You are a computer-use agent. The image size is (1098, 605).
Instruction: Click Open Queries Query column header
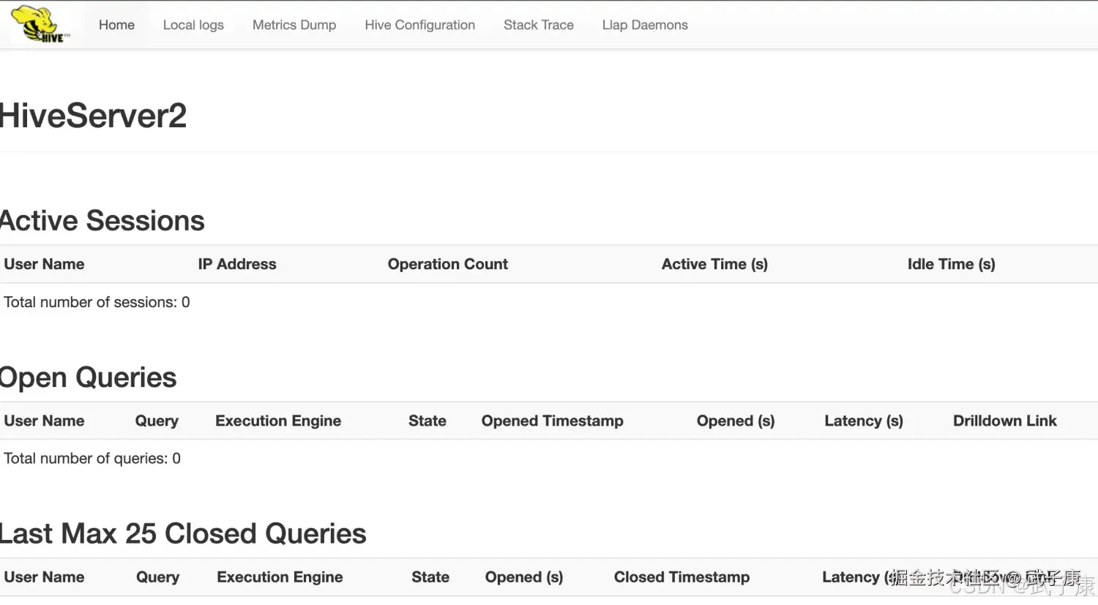pos(157,421)
